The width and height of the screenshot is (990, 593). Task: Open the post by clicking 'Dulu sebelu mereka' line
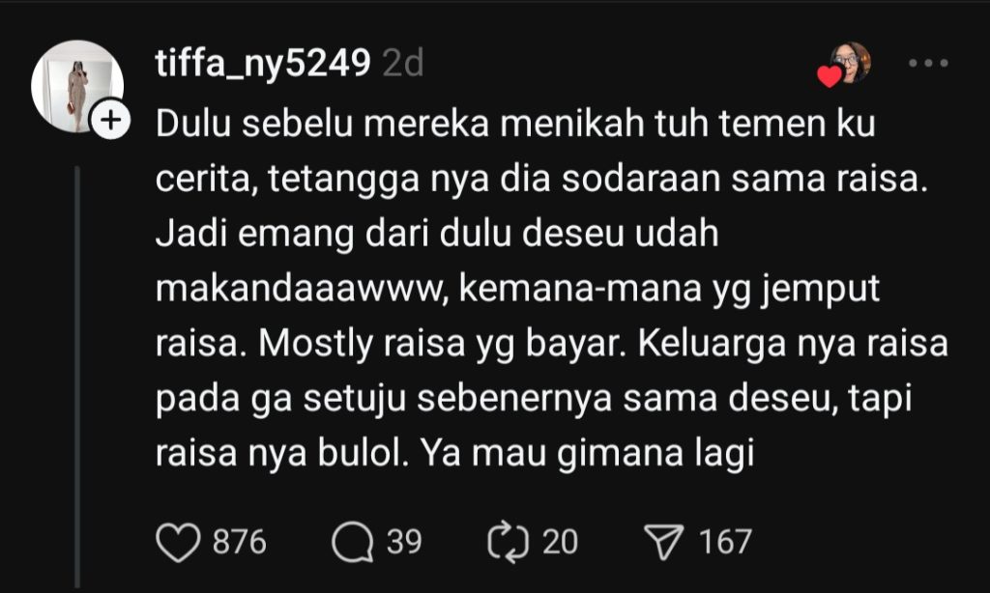[515, 125]
